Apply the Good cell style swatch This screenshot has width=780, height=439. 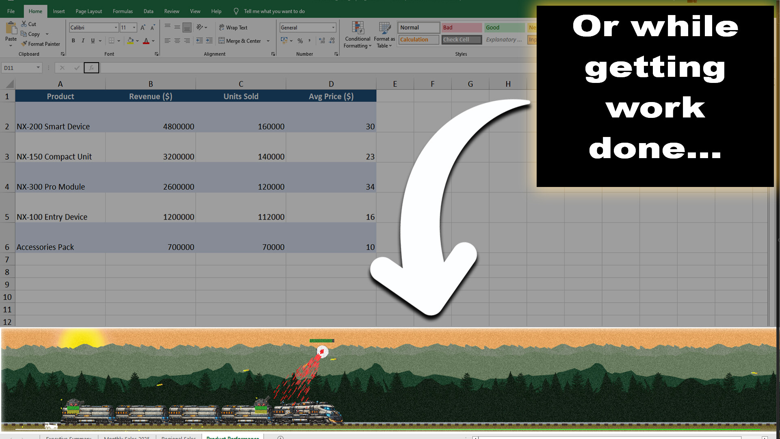504,28
